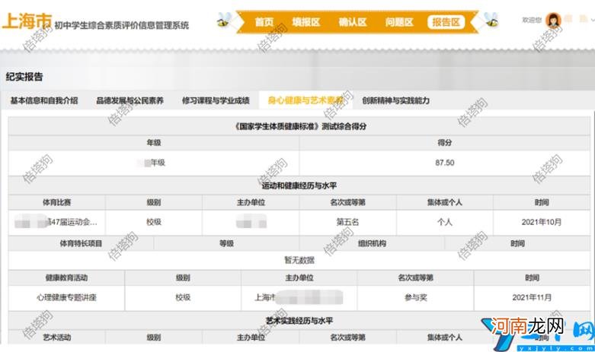Click the 运动和健康经历与水平 section heading
Image resolution: width=595 pixels, height=352 pixels.
tap(299, 186)
